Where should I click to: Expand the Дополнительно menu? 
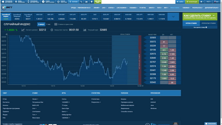point(212,8)
